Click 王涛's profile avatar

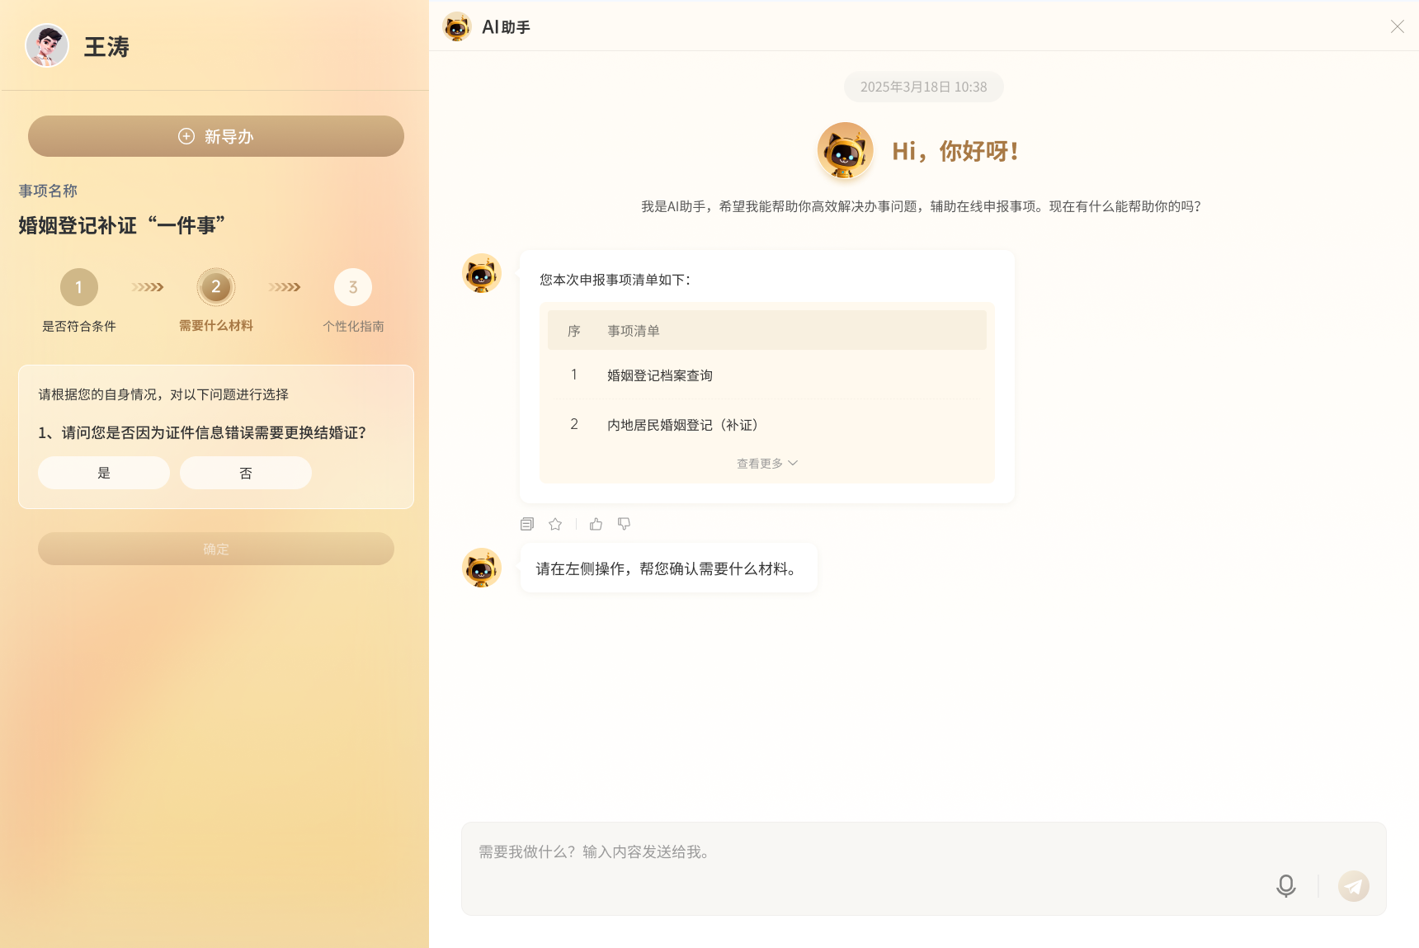47,45
